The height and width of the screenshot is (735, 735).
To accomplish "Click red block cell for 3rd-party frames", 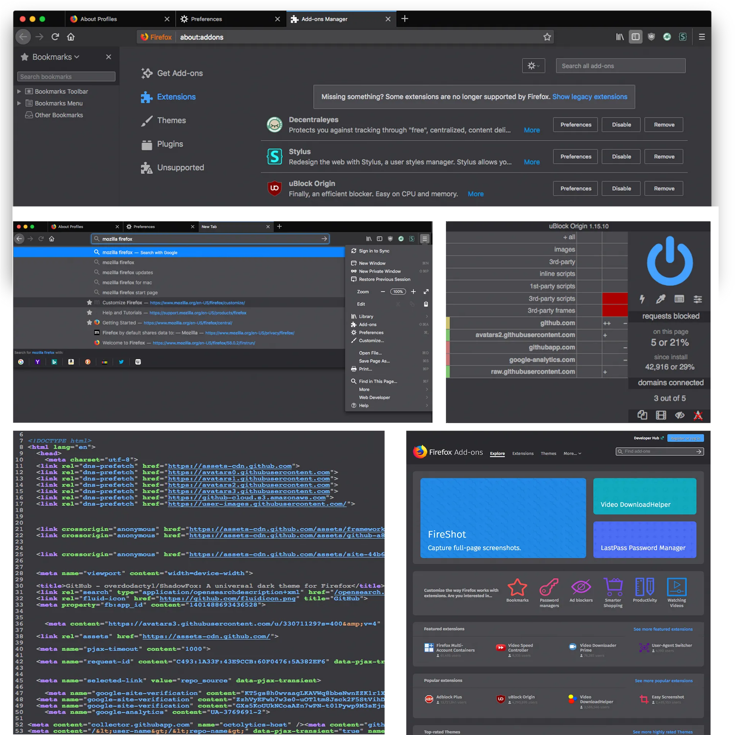I will point(614,310).
